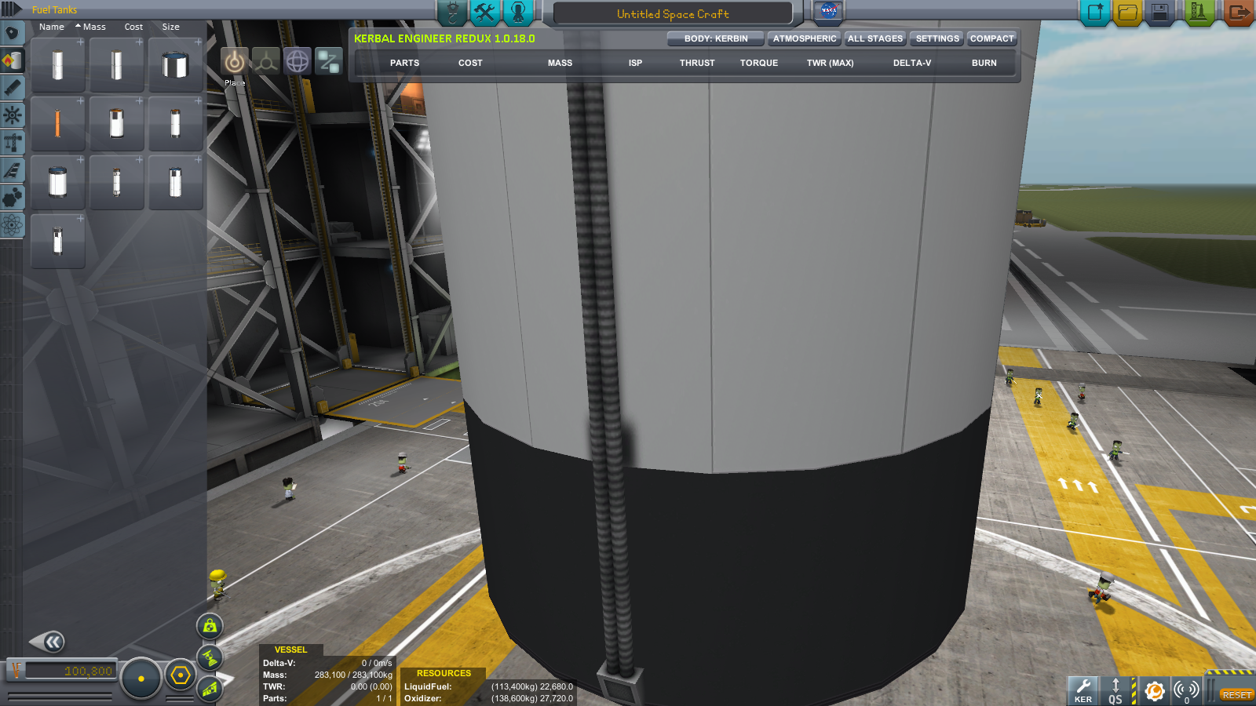
Task: Click the LiquidFuel resource row
Action: 488,686
